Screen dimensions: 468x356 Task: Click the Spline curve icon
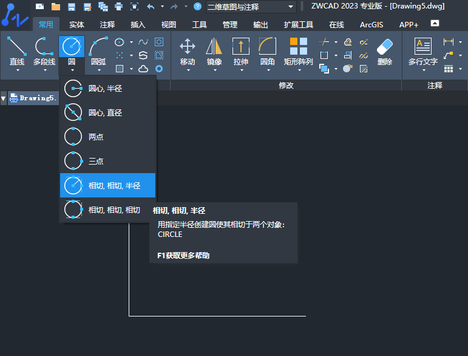pyautogui.click(x=143, y=42)
